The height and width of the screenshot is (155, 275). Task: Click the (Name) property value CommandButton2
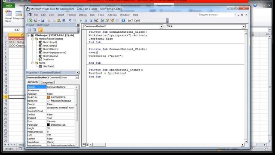coord(61,87)
